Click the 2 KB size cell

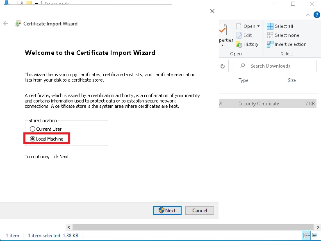310,104
